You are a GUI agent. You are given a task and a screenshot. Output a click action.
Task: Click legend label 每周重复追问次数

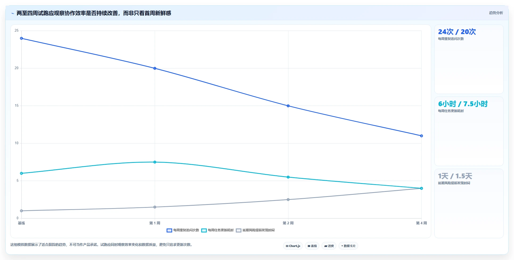[186, 230]
